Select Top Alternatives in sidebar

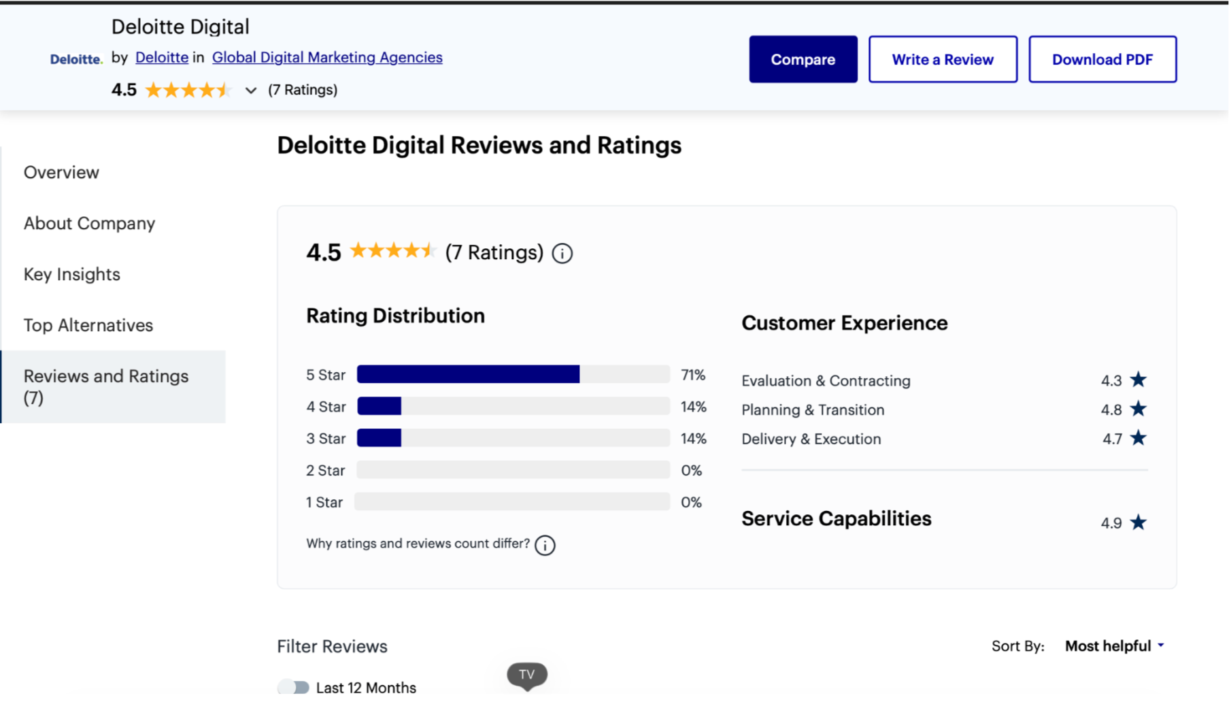coord(88,325)
